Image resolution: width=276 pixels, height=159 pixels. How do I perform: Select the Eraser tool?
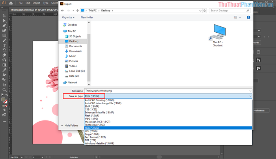pyautogui.click(x=4, y=55)
